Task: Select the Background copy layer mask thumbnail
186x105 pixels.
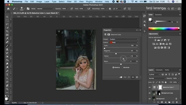Action: tap(159, 93)
